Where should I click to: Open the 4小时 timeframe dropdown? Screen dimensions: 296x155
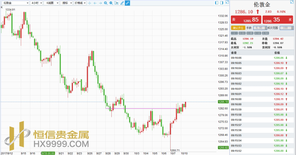pos(37,3)
